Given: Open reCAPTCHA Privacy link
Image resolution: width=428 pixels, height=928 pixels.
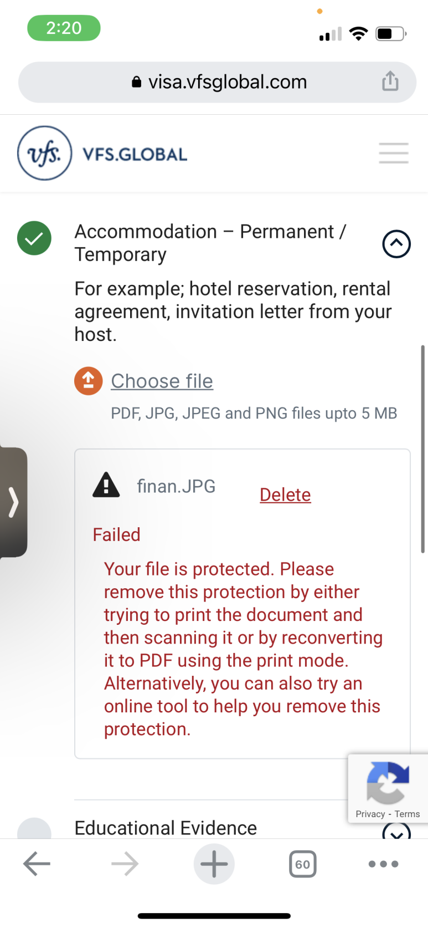Looking at the screenshot, I should 370,814.
